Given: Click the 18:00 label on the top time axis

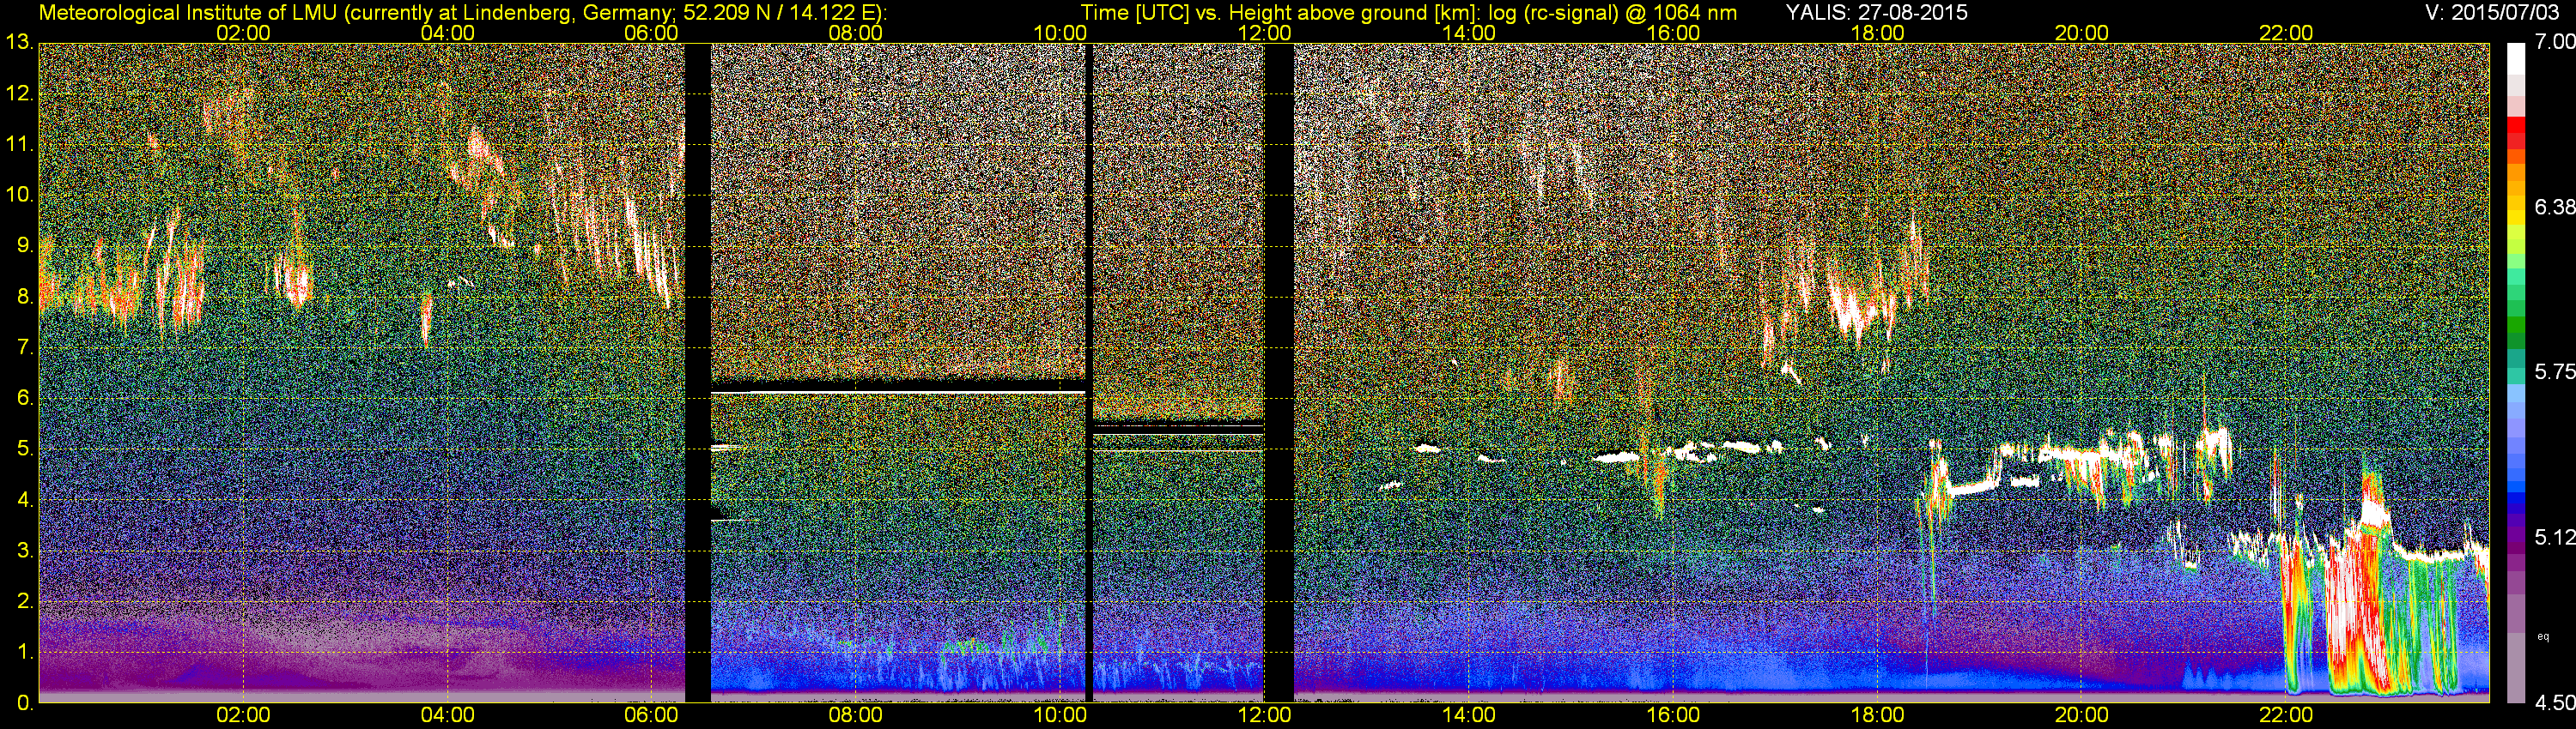Looking at the screenshot, I should (1877, 33).
